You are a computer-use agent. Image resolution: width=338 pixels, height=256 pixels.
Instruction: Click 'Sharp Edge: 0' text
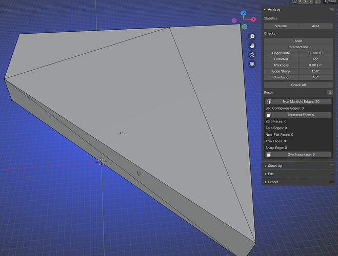click(276, 148)
